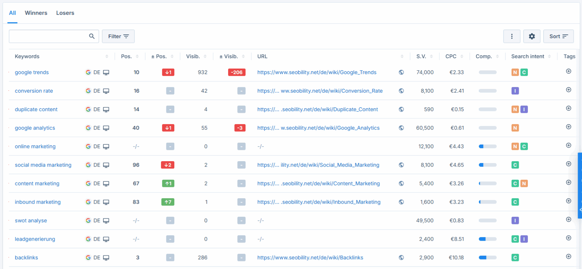Open the Filter panel
This screenshot has width=582, height=269.
118,36
